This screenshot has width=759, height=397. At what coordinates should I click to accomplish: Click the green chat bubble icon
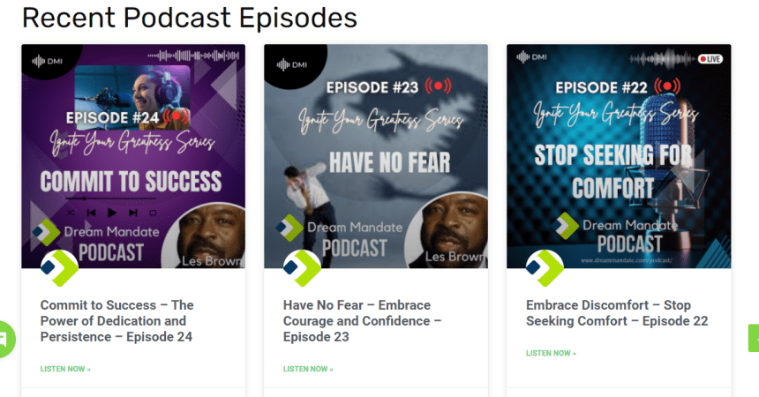[6, 340]
